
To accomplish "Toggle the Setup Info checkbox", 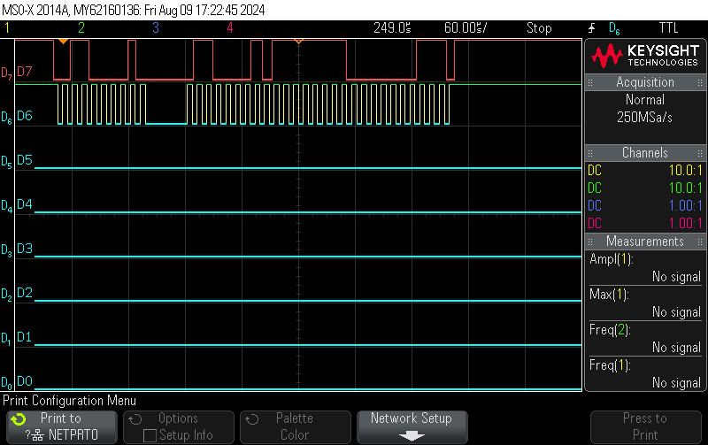I will tap(150, 435).
